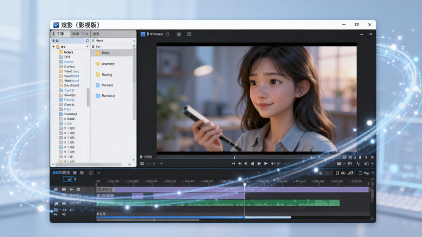This screenshot has width=422, height=237.
Task: Select the yellow diamond Remoct item
Action: point(105,64)
